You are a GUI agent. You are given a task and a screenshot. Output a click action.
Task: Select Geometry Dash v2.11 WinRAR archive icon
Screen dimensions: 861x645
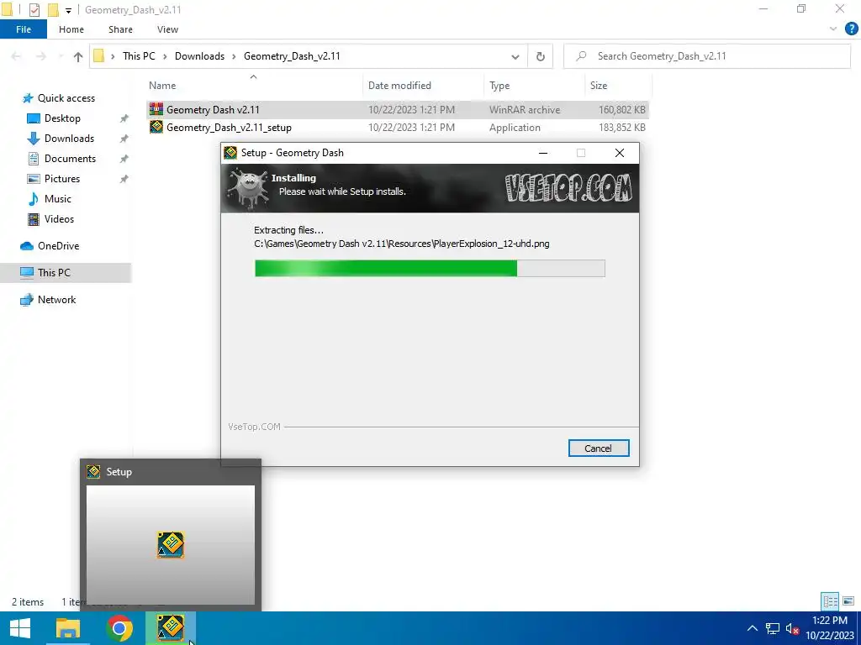(156, 109)
